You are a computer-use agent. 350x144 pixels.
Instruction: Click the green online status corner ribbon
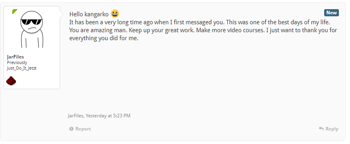(15, 12)
